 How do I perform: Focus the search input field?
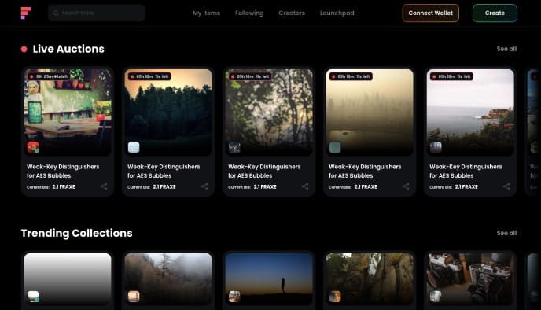[97, 13]
